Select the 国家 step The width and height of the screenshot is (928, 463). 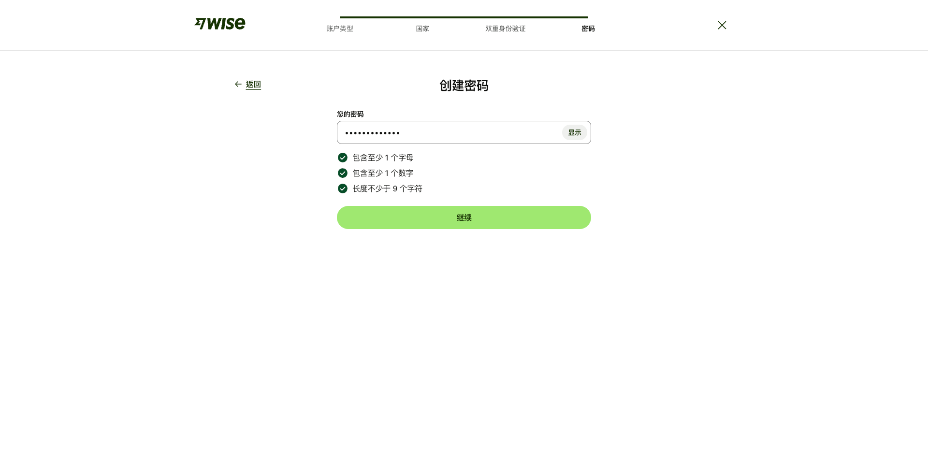422,29
